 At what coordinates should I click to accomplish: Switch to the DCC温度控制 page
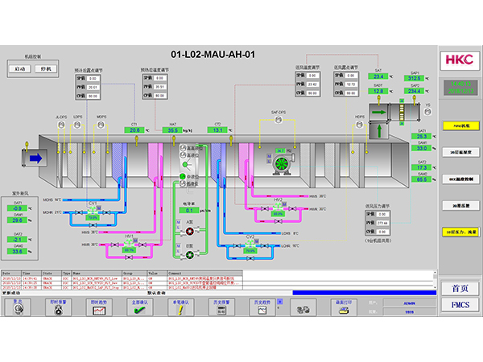[460, 179]
